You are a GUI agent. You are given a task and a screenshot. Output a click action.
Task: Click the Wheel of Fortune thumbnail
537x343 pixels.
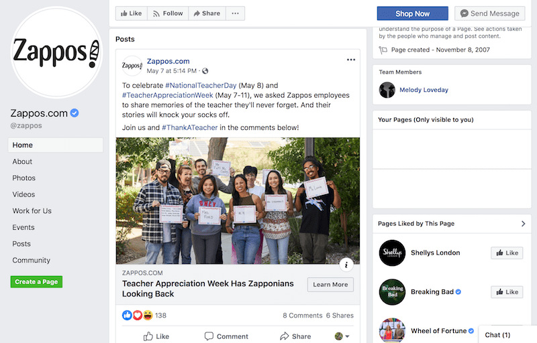[392, 330]
